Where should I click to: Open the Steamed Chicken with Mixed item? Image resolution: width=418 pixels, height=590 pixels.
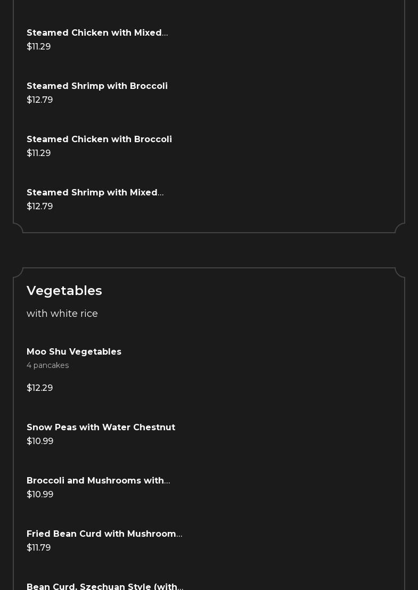pos(97,33)
